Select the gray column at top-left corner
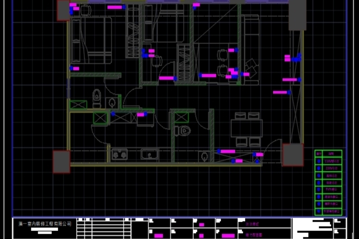This screenshot has width=359, height=239. point(63,11)
